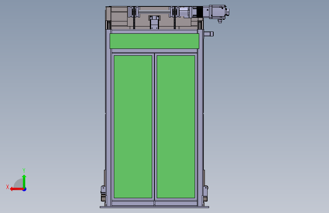Select the bottom-left roller bracket
The height and width of the screenshot is (213, 329).
(103, 194)
